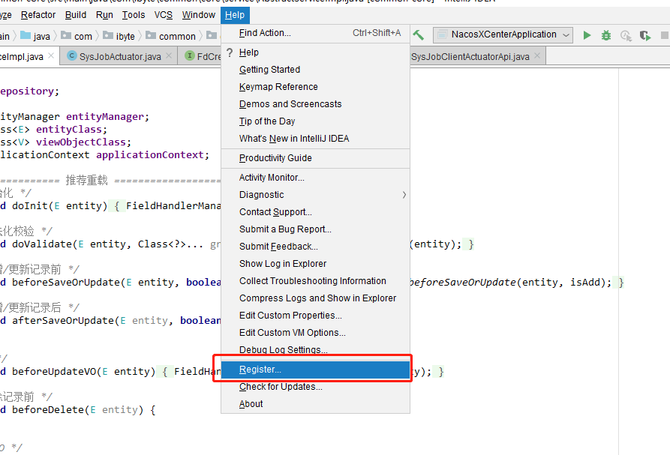Select Collect Troubleshooting Information
670x455 pixels.
[315, 281]
